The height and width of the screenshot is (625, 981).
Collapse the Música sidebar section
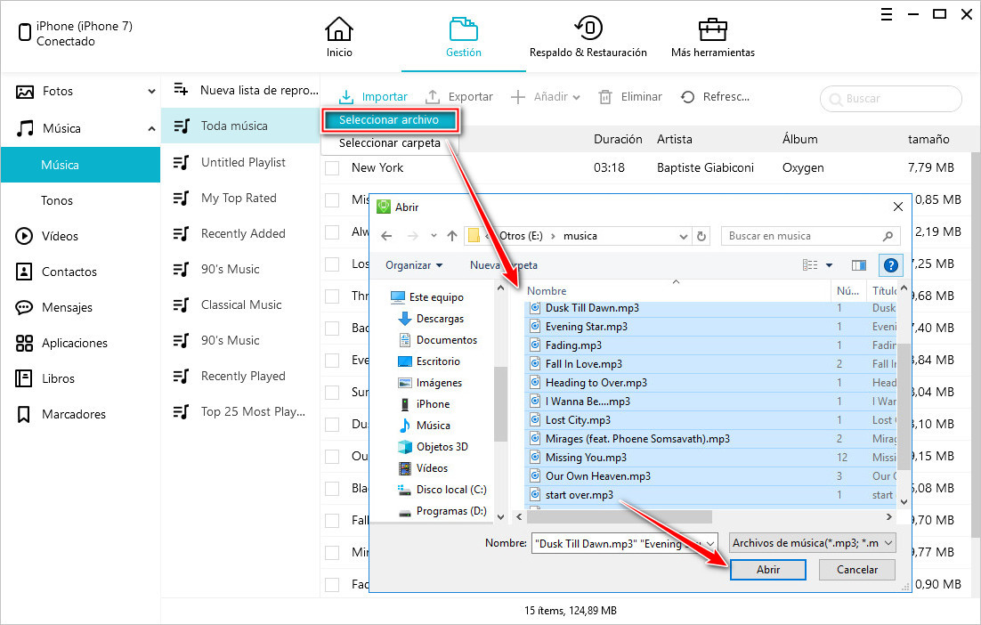point(151,129)
